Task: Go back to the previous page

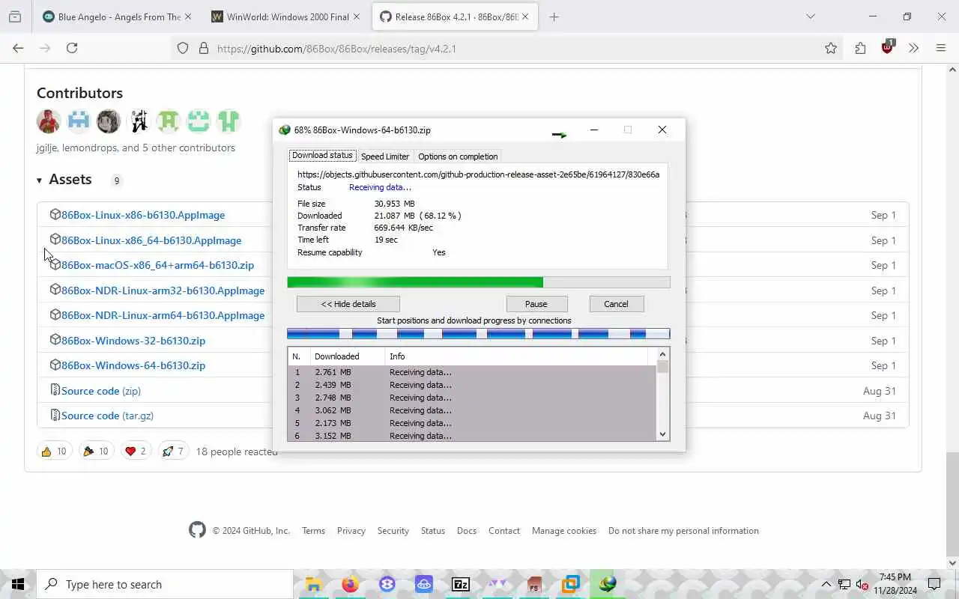Action: click(x=18, y=48)
